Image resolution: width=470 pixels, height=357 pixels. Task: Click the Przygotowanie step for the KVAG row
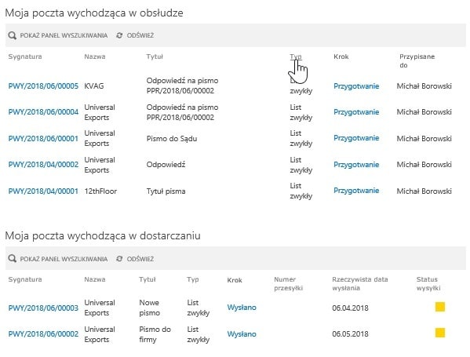pos(356,86)
